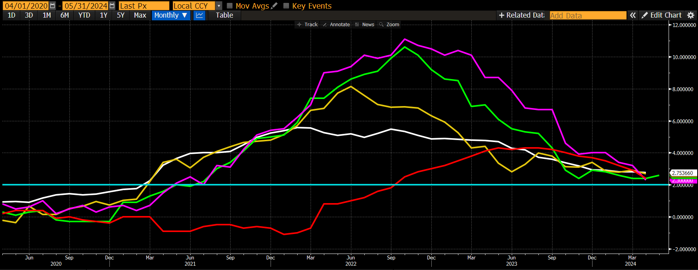The height and width of the screenshot is (270, 698).
Task: Enable the Mov Avgs checkbox
Action: click(230, 6)
